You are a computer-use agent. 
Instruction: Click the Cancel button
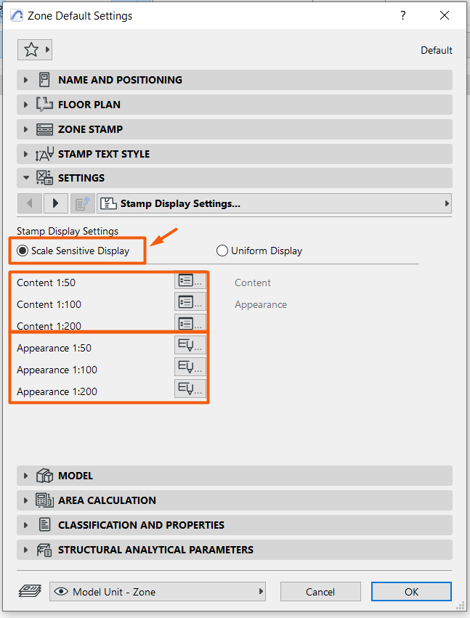click(x=320, y=592)
